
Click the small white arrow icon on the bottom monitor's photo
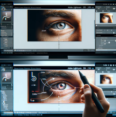click(33, 85)
